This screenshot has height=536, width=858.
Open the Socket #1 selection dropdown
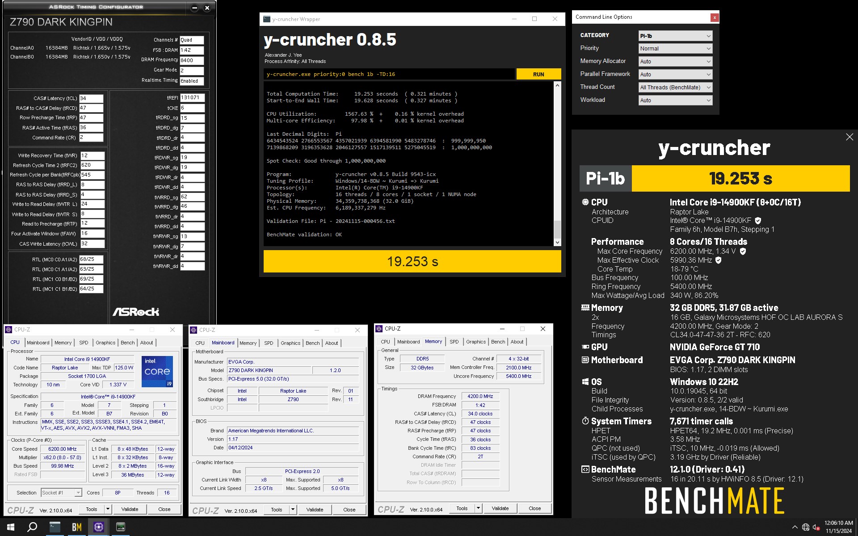pyautogui.click(x=61, y=493)
